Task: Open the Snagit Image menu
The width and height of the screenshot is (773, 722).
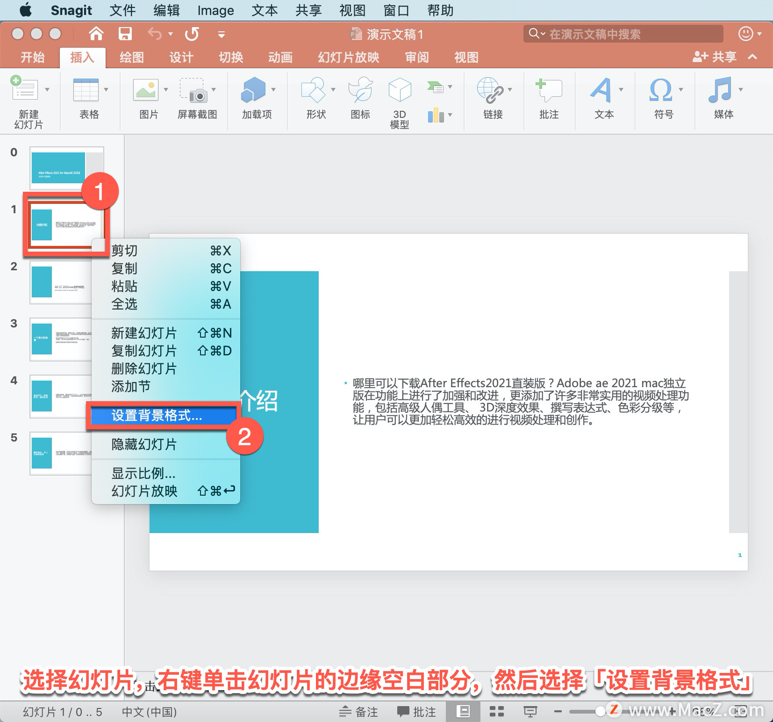Action: click(215, 10)
